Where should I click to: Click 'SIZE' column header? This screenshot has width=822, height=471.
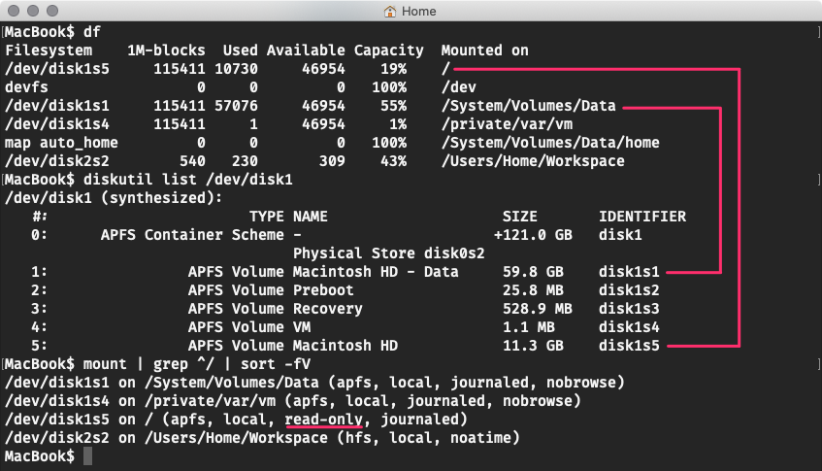coord(519,217)
